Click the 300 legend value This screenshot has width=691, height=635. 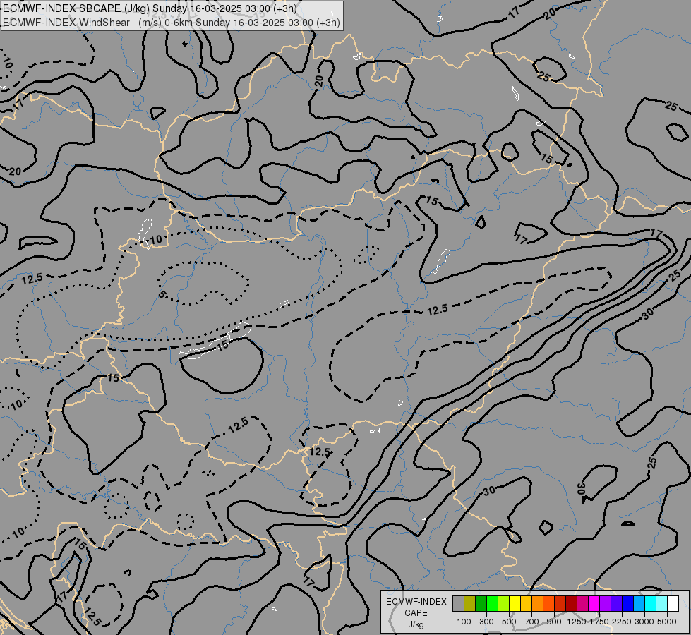pyautogui.click(x=486, y=622)
